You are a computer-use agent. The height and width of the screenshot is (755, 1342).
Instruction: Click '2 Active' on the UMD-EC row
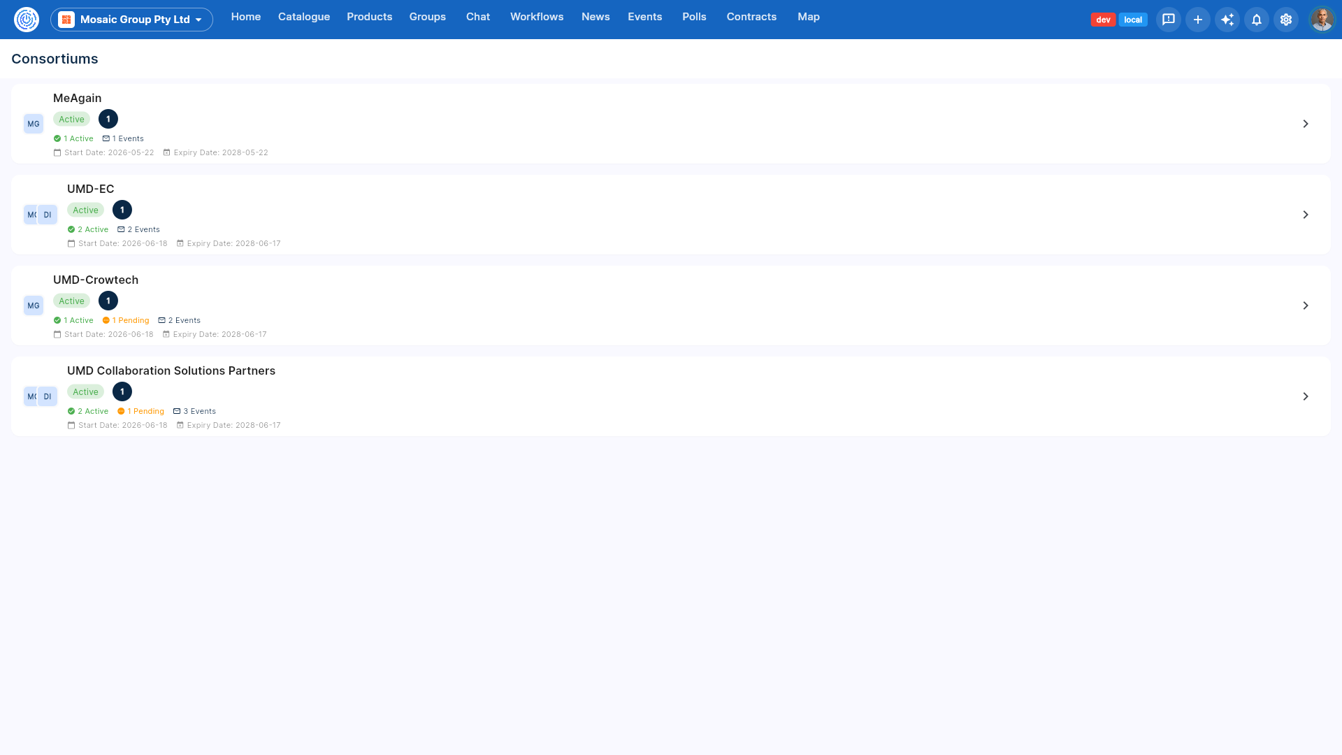(88, 229)
